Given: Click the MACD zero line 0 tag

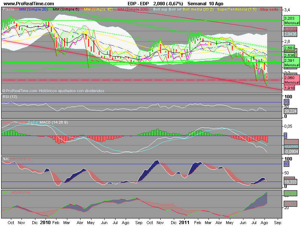Looking at the screenshot, I should click(286, 136).
